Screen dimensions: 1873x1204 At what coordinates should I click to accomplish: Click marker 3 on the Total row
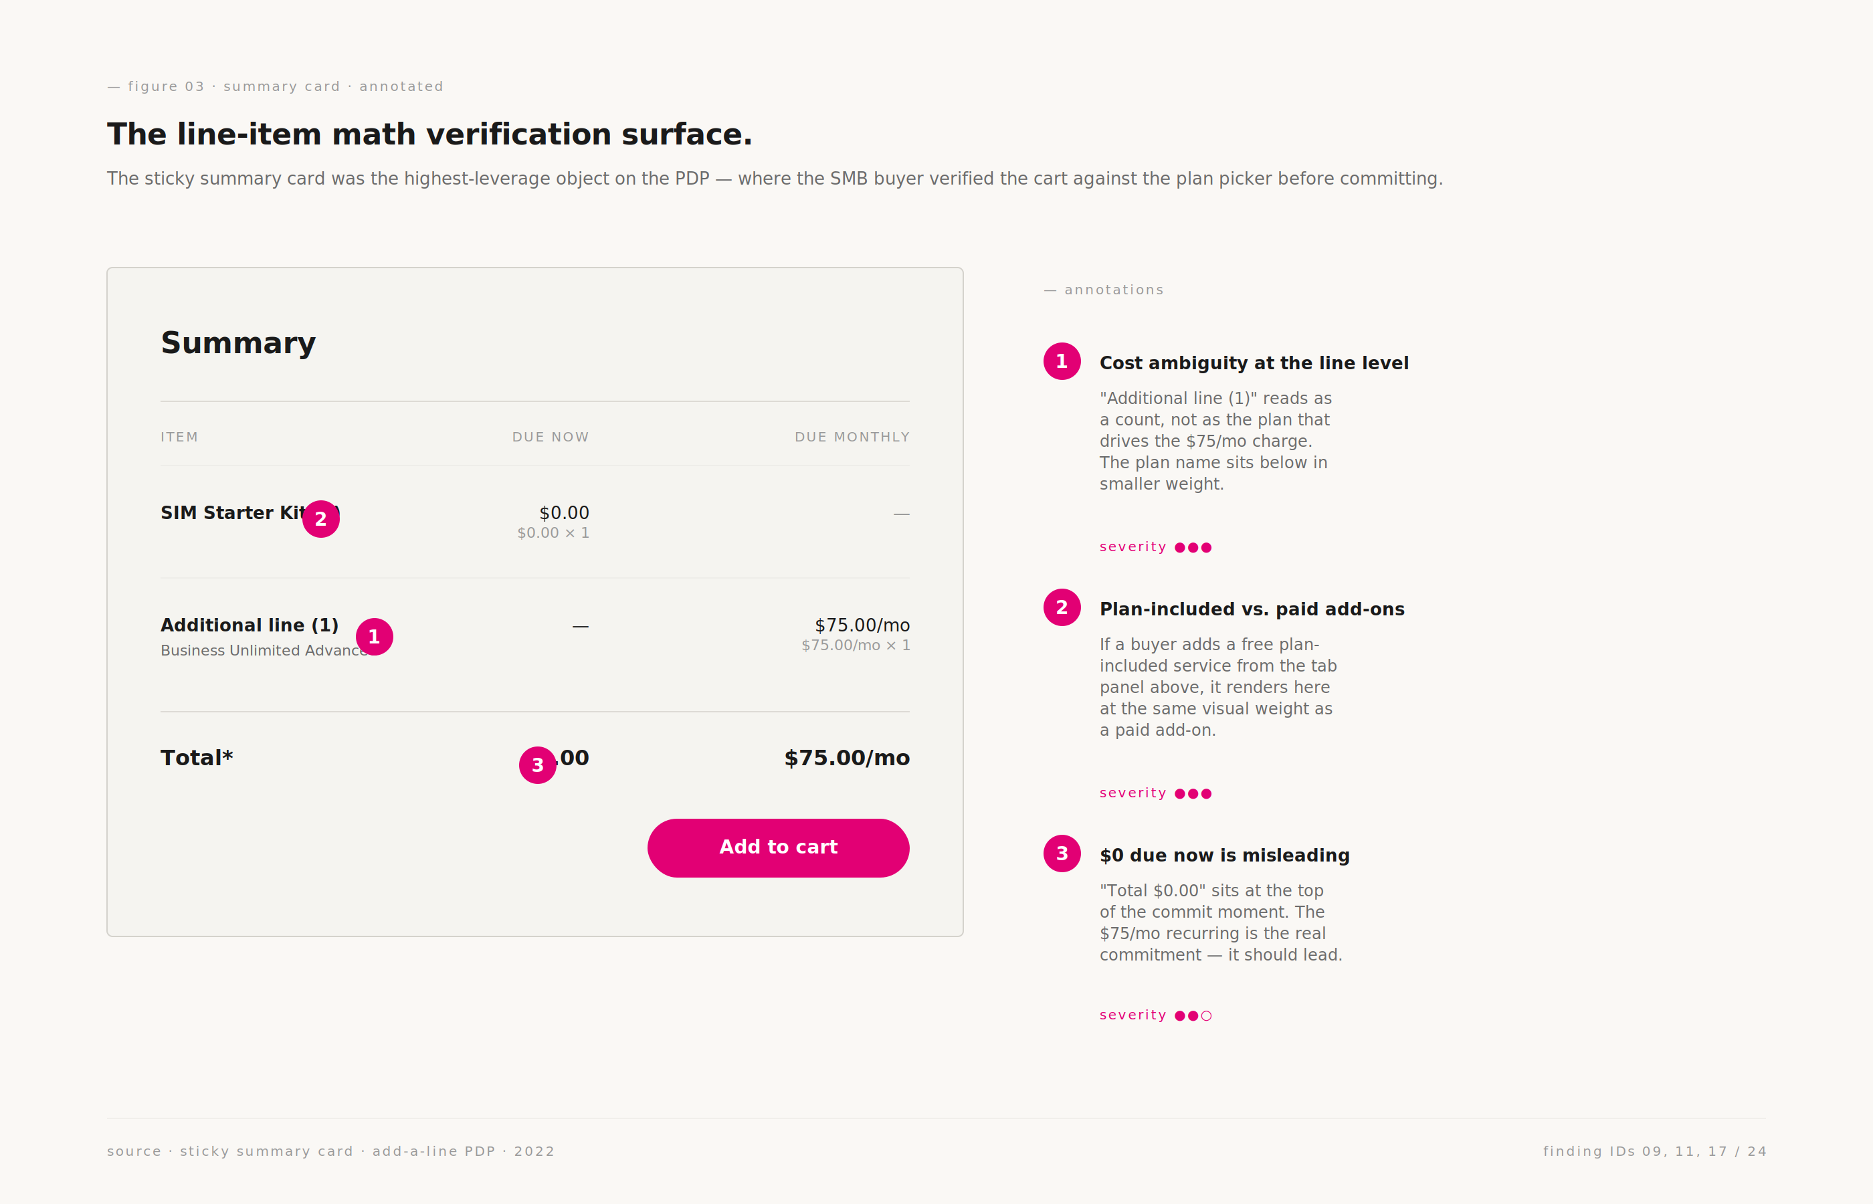538,765
